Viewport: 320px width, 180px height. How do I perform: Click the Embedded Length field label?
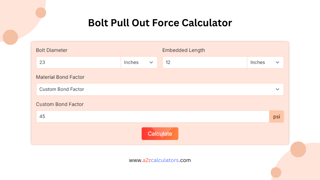pyautogui.click(x=183, y=50)
